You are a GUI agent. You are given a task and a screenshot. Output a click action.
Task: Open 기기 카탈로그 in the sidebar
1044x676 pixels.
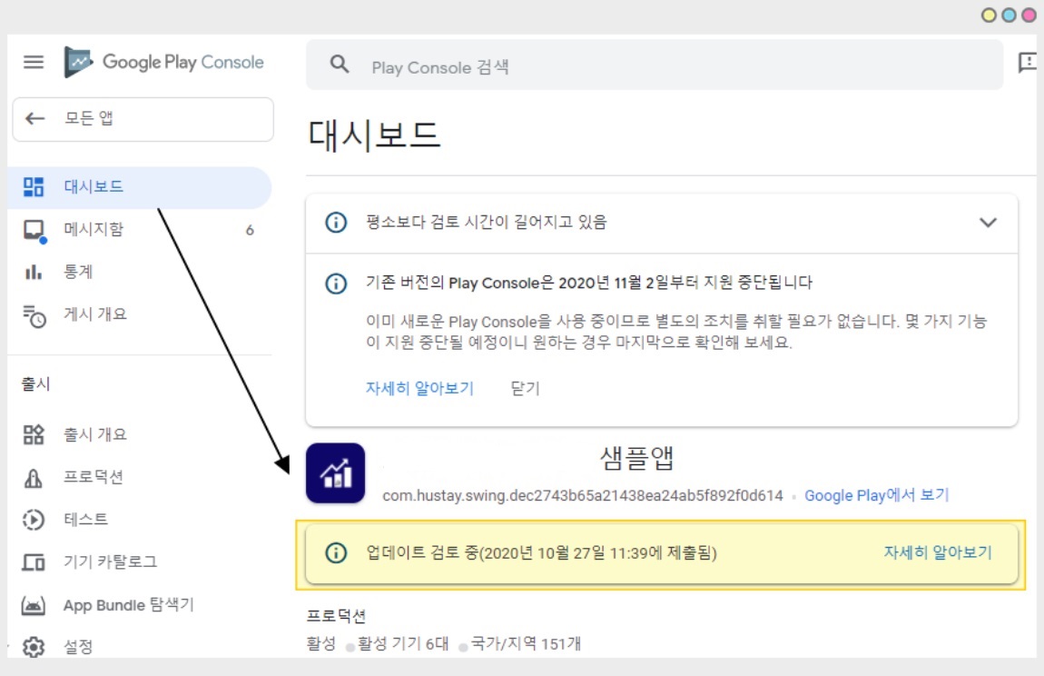click(x=140, y=562)
